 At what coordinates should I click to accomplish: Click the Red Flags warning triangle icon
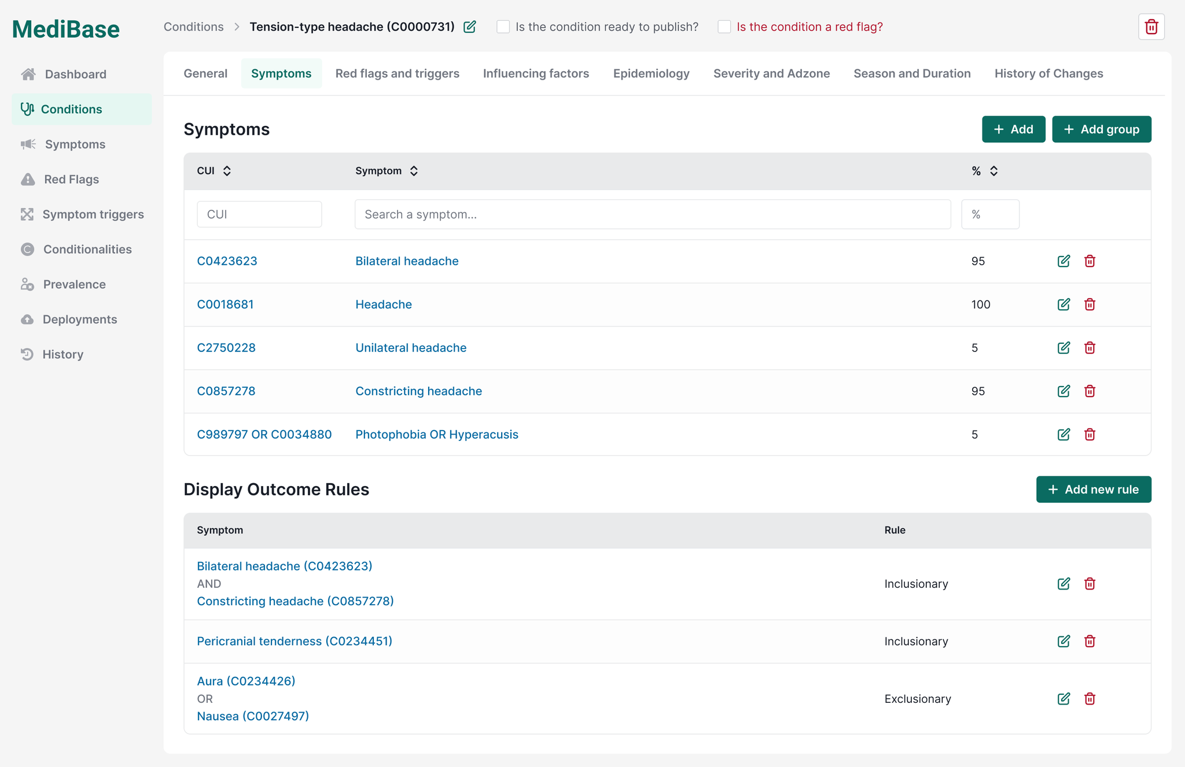28,179
